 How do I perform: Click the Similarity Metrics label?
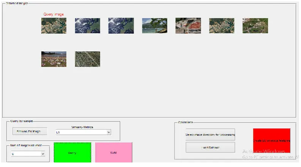tap(82, 127)
